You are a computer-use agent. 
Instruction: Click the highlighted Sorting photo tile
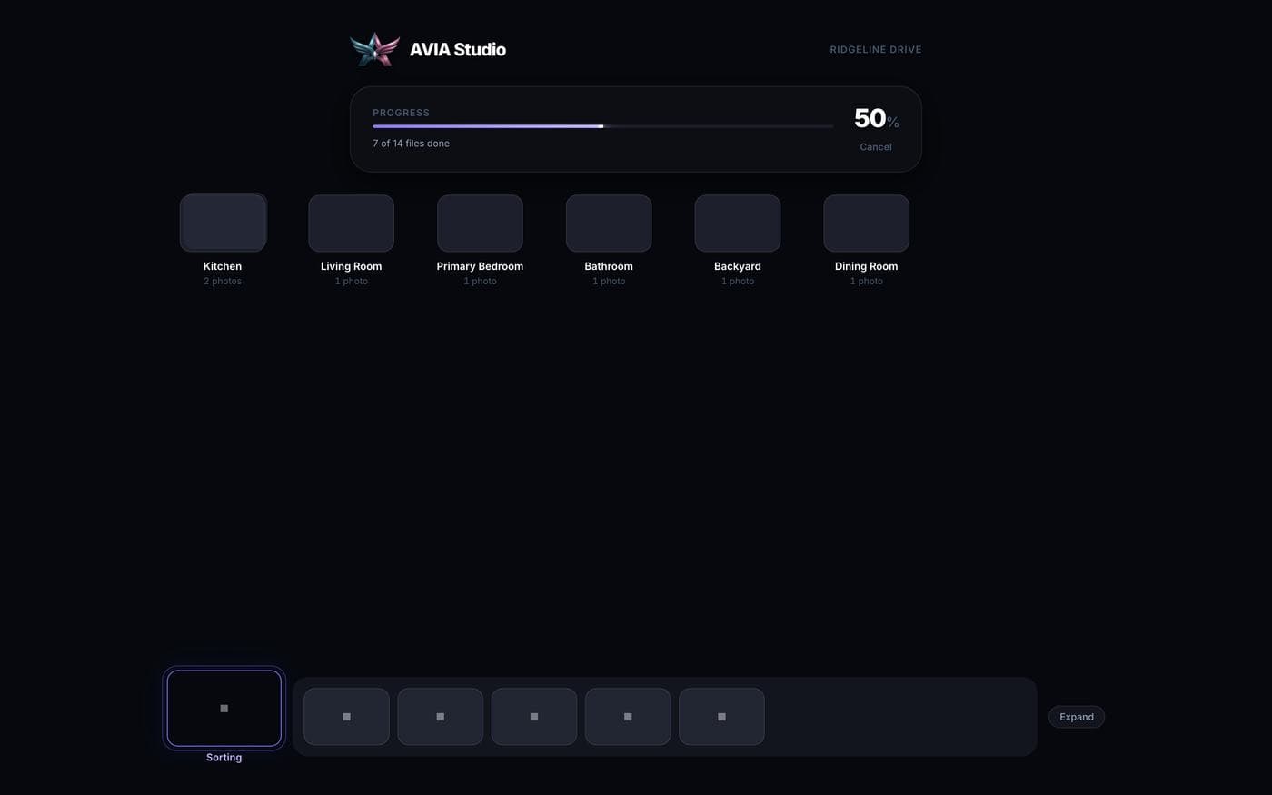click(224, 709)
